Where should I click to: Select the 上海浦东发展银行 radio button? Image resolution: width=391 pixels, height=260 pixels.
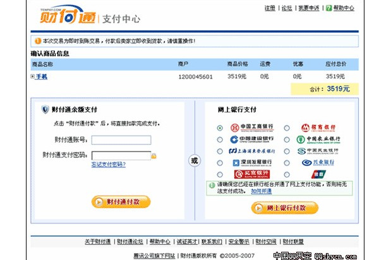[x=220, y=151]
